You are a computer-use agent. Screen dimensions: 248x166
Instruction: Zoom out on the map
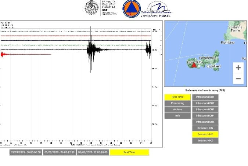pos(238,78)
